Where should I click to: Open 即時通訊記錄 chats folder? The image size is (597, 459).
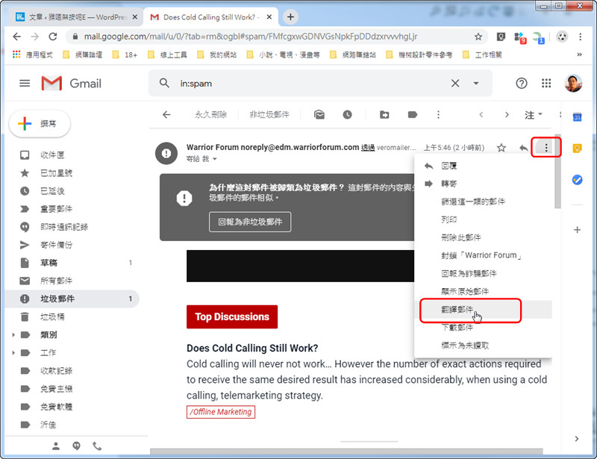tap(72, 227)
